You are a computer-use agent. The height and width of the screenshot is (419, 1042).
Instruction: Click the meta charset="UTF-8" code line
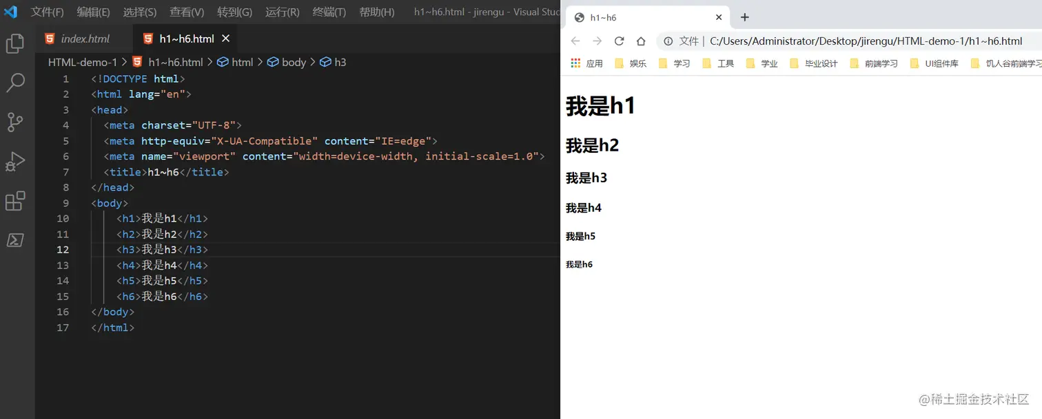[173, 125]
